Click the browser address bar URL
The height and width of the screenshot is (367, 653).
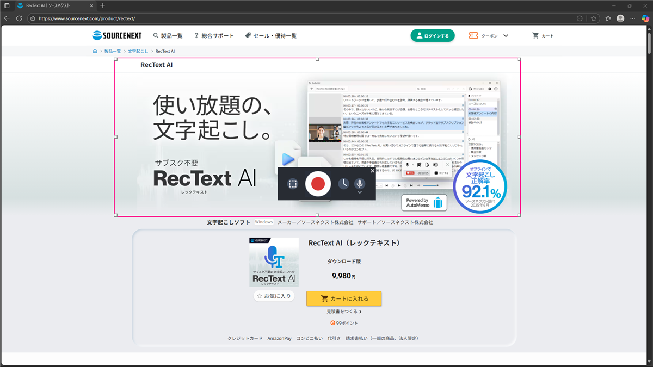pos(218,18)
